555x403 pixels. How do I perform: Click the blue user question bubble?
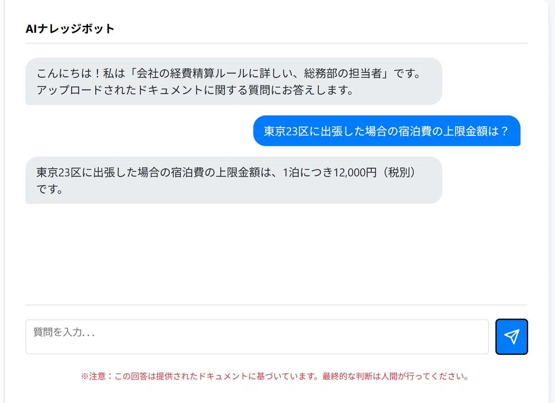tap(387, 131)
